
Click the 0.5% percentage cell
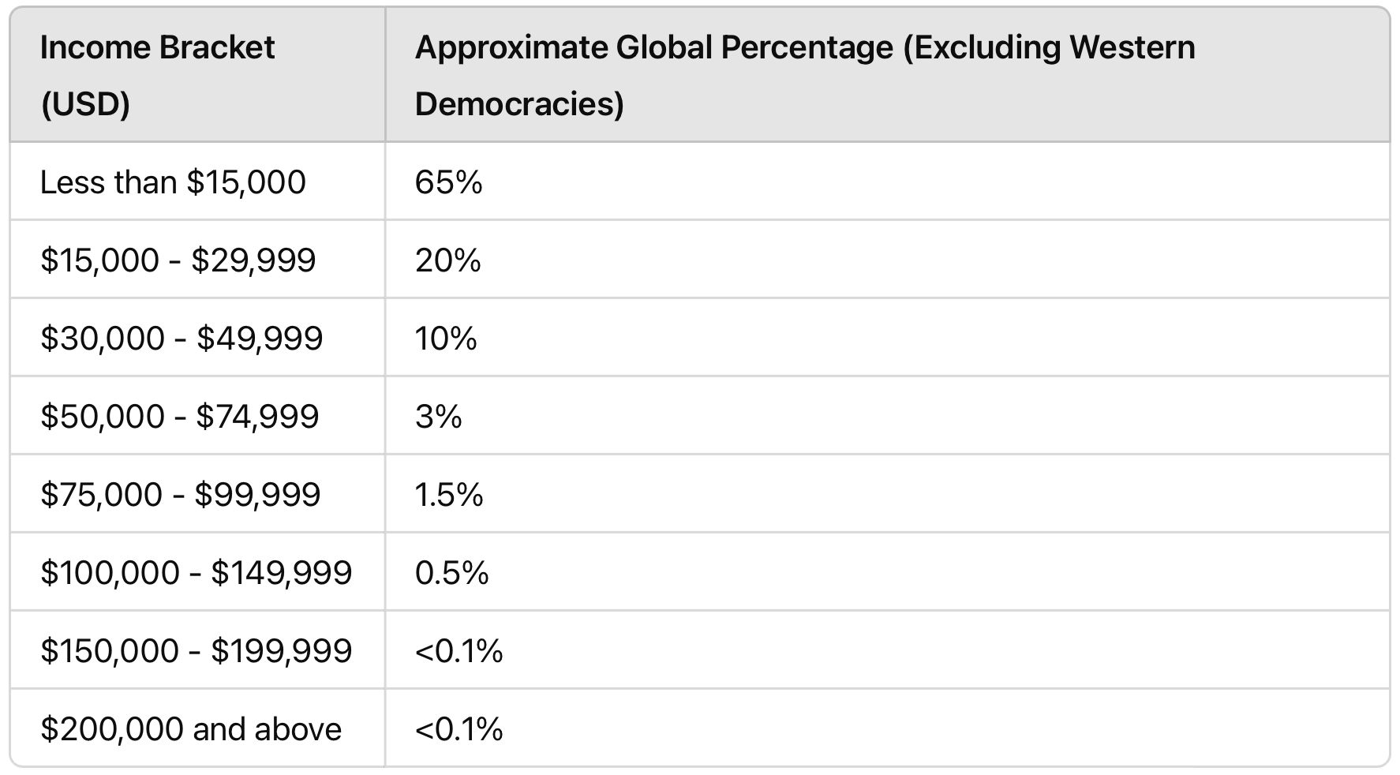click(x=451, y=572)
